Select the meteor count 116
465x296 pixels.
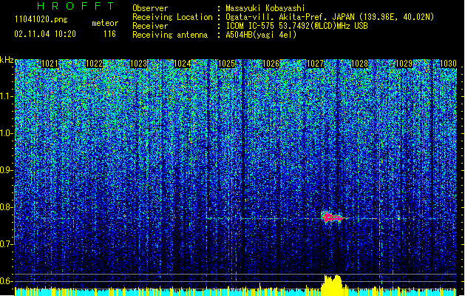point(109,34)
